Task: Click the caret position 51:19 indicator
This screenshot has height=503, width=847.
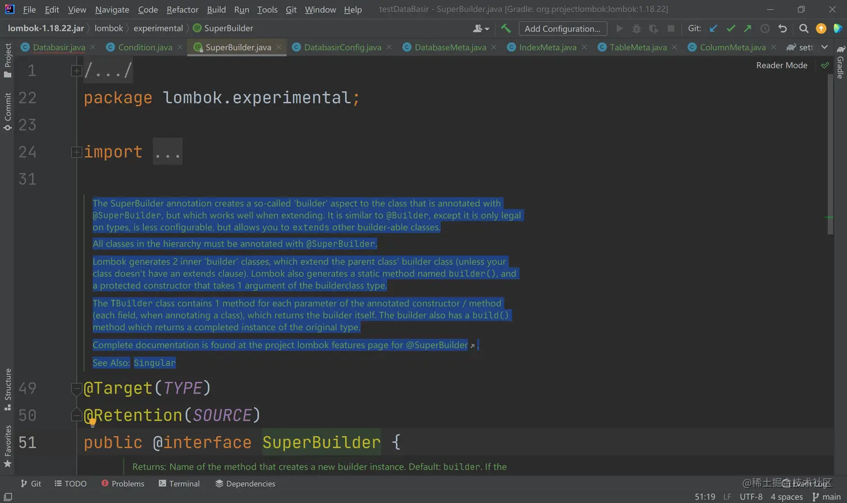Action: pyautogui.click(x=705, y=497)
